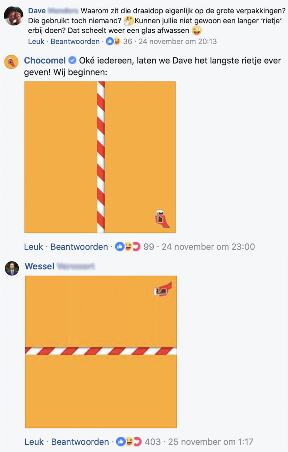Screen dimensions: 288x452
Task: View reaction icons on Wessel's reply
Action: coord(129,442)
